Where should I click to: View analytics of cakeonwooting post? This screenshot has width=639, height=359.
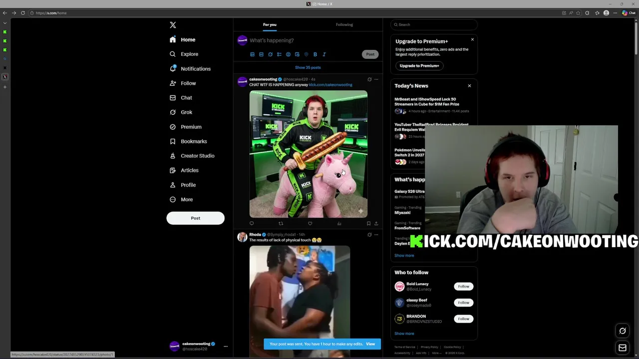[x=339, y=223]
